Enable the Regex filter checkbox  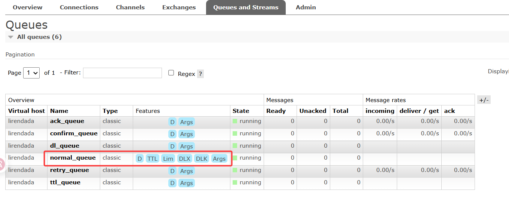[171, 73]
